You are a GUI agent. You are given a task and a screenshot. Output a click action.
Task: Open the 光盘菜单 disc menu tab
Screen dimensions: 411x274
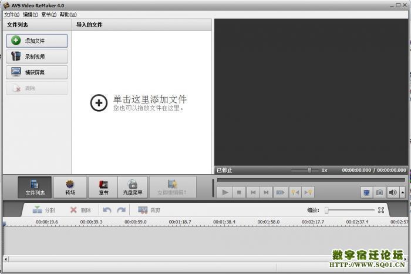tap(133, 187)
